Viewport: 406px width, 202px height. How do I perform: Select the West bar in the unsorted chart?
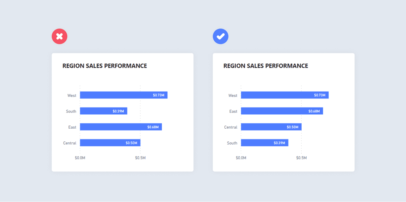coord(123,95)
